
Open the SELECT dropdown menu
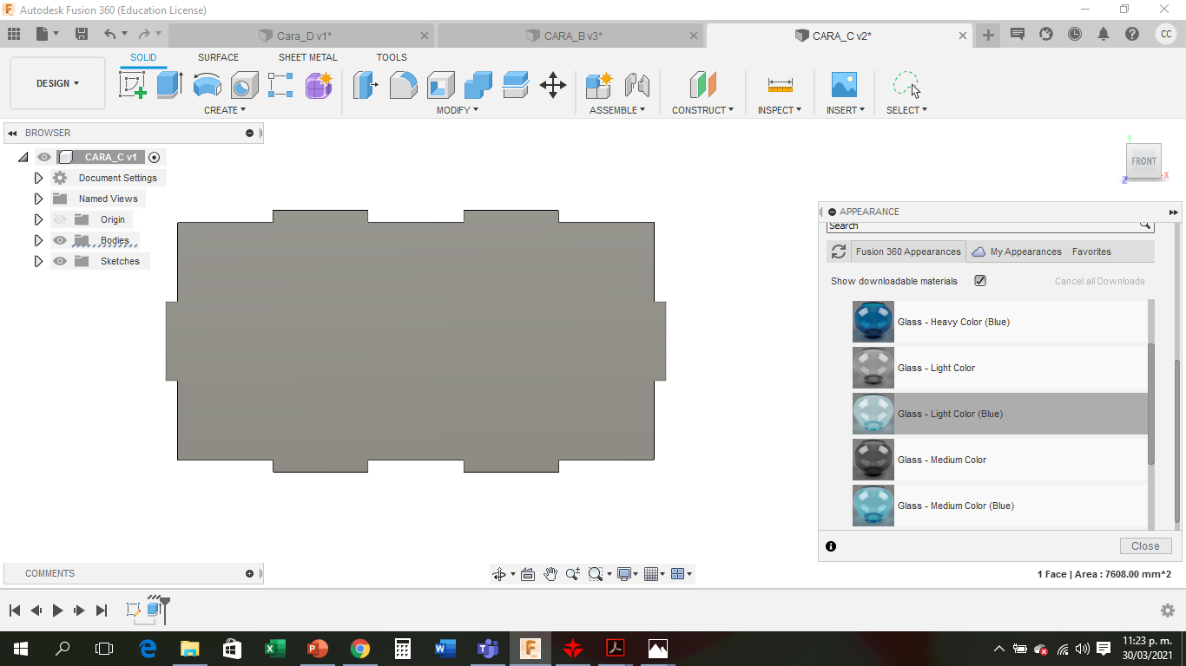(x=906, y=110)
